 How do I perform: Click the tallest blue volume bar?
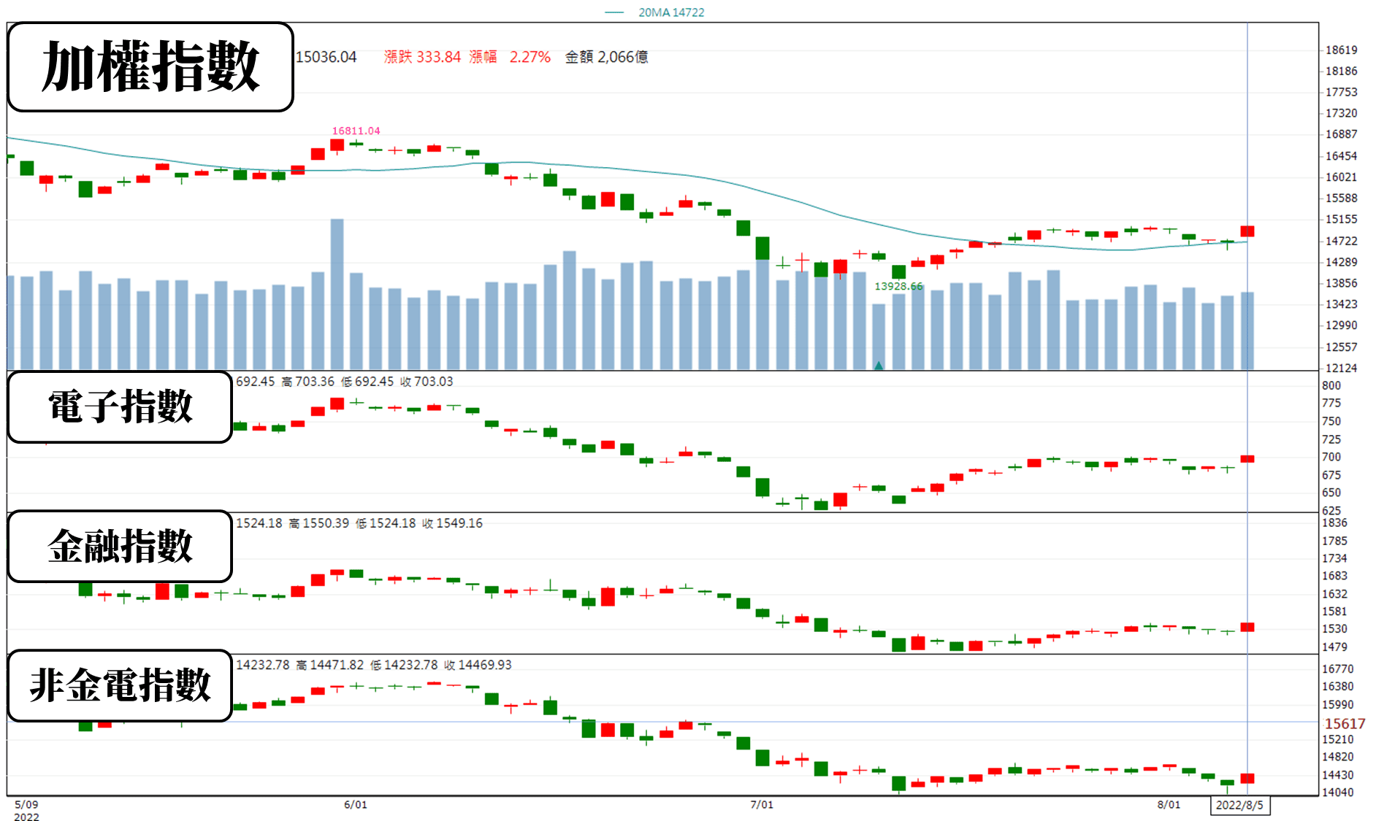337,294
